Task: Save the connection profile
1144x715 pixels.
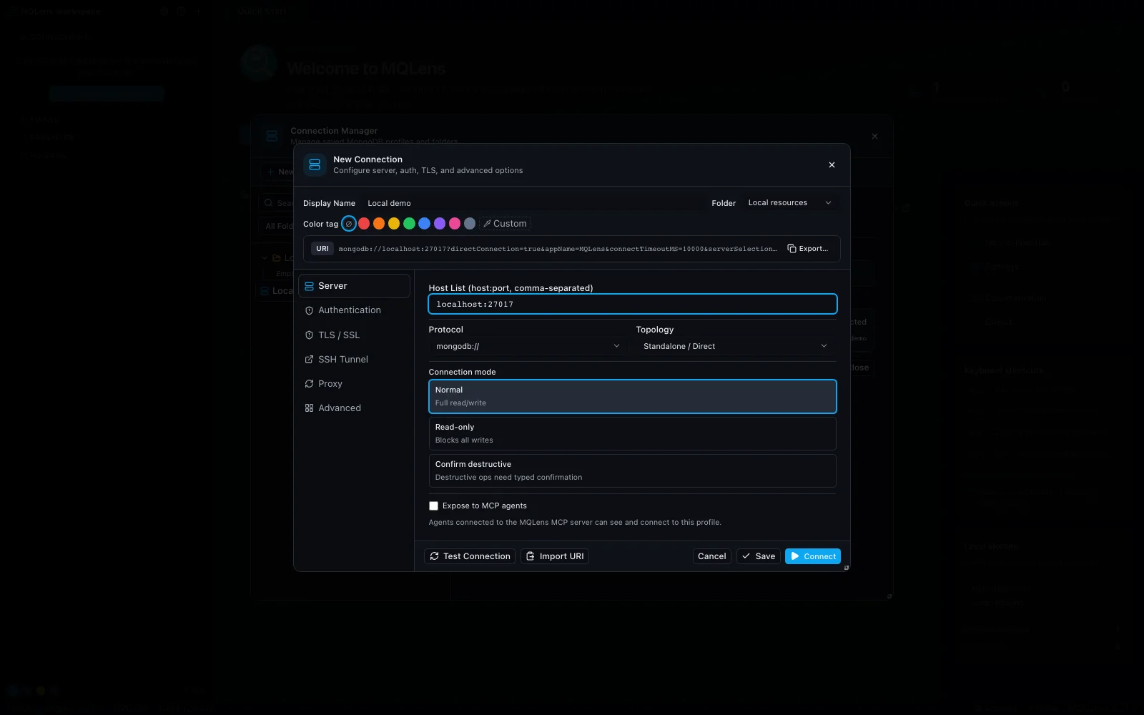Action: (759, 556)
